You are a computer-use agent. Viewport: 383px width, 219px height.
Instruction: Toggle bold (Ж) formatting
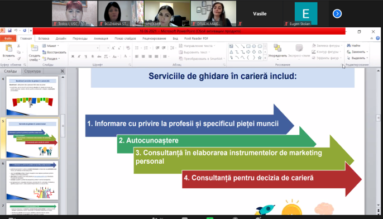(x=73, y=56)
